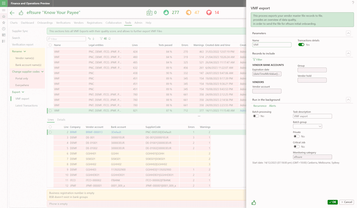Click the orange 47 warning counter icon

[x=189, y=12]
